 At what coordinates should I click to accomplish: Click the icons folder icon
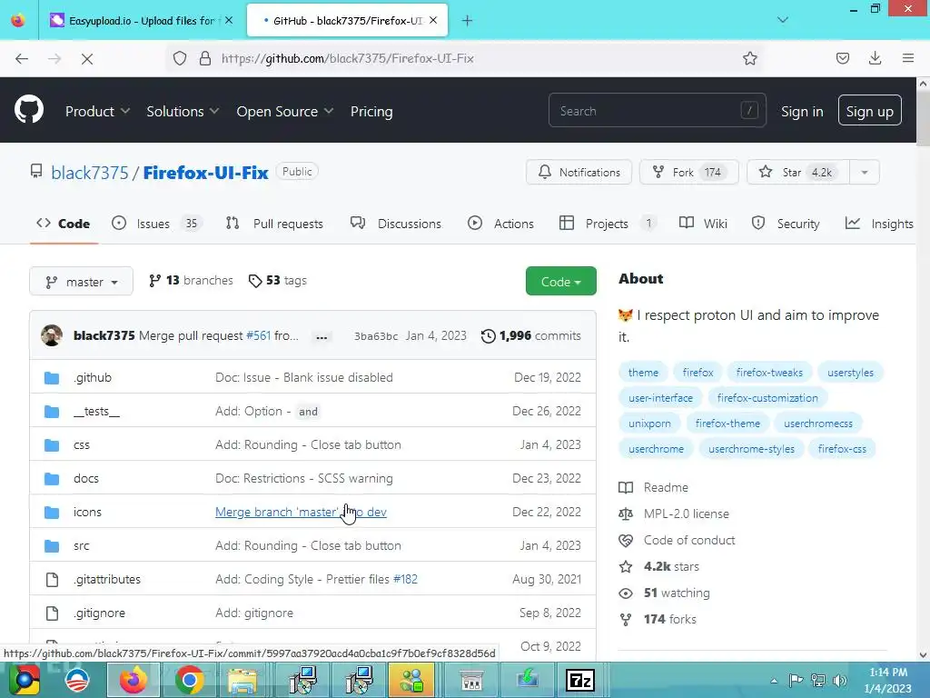pos(52,512)
